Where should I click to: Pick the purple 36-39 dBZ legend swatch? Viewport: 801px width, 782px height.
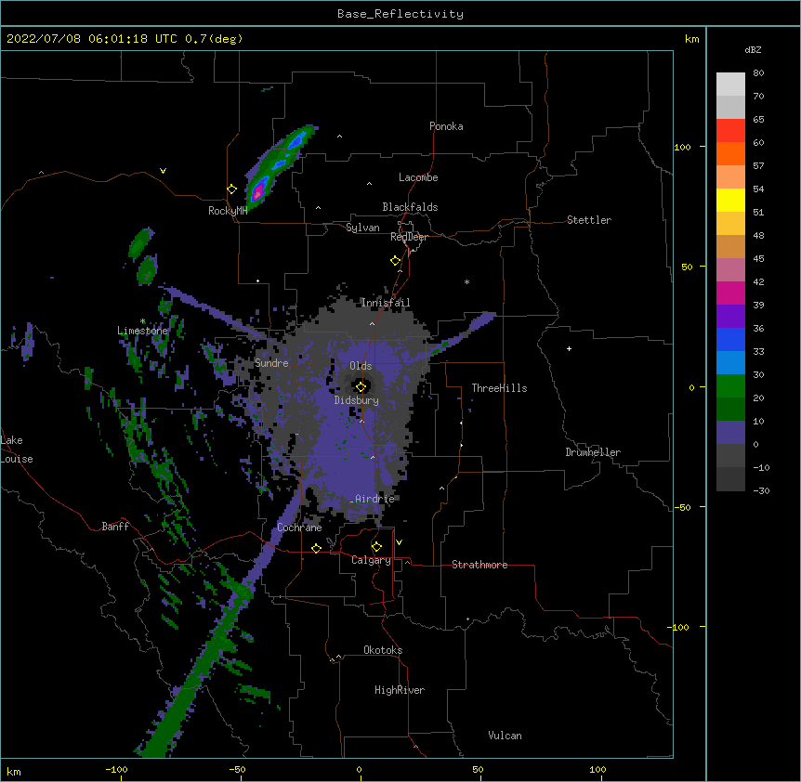tap(730, 317)
